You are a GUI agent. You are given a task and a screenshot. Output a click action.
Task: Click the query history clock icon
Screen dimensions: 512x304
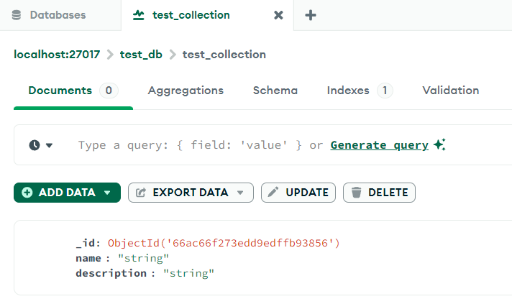(35, 145)
